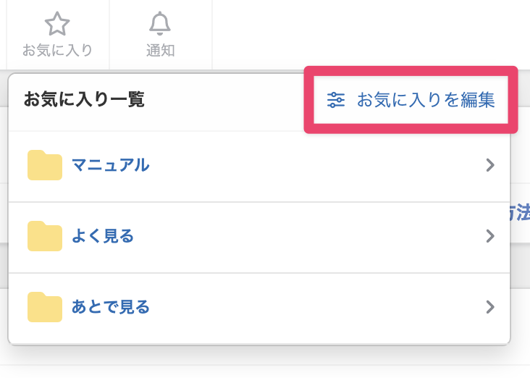Click the マニュアル folder icon
The width and height of the screenshot is (530, 378).
click(x=45, y=165)
